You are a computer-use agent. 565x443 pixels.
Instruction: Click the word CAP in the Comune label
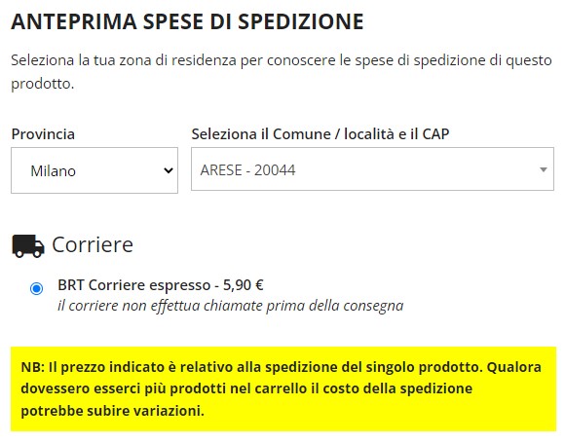point(435,134)
